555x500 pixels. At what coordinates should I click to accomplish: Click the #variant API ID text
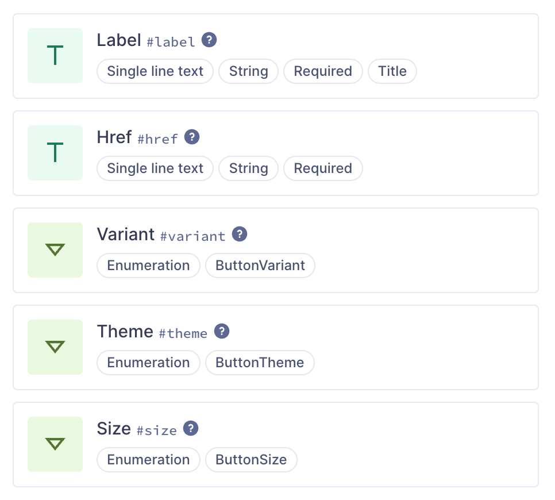[192, 236]
